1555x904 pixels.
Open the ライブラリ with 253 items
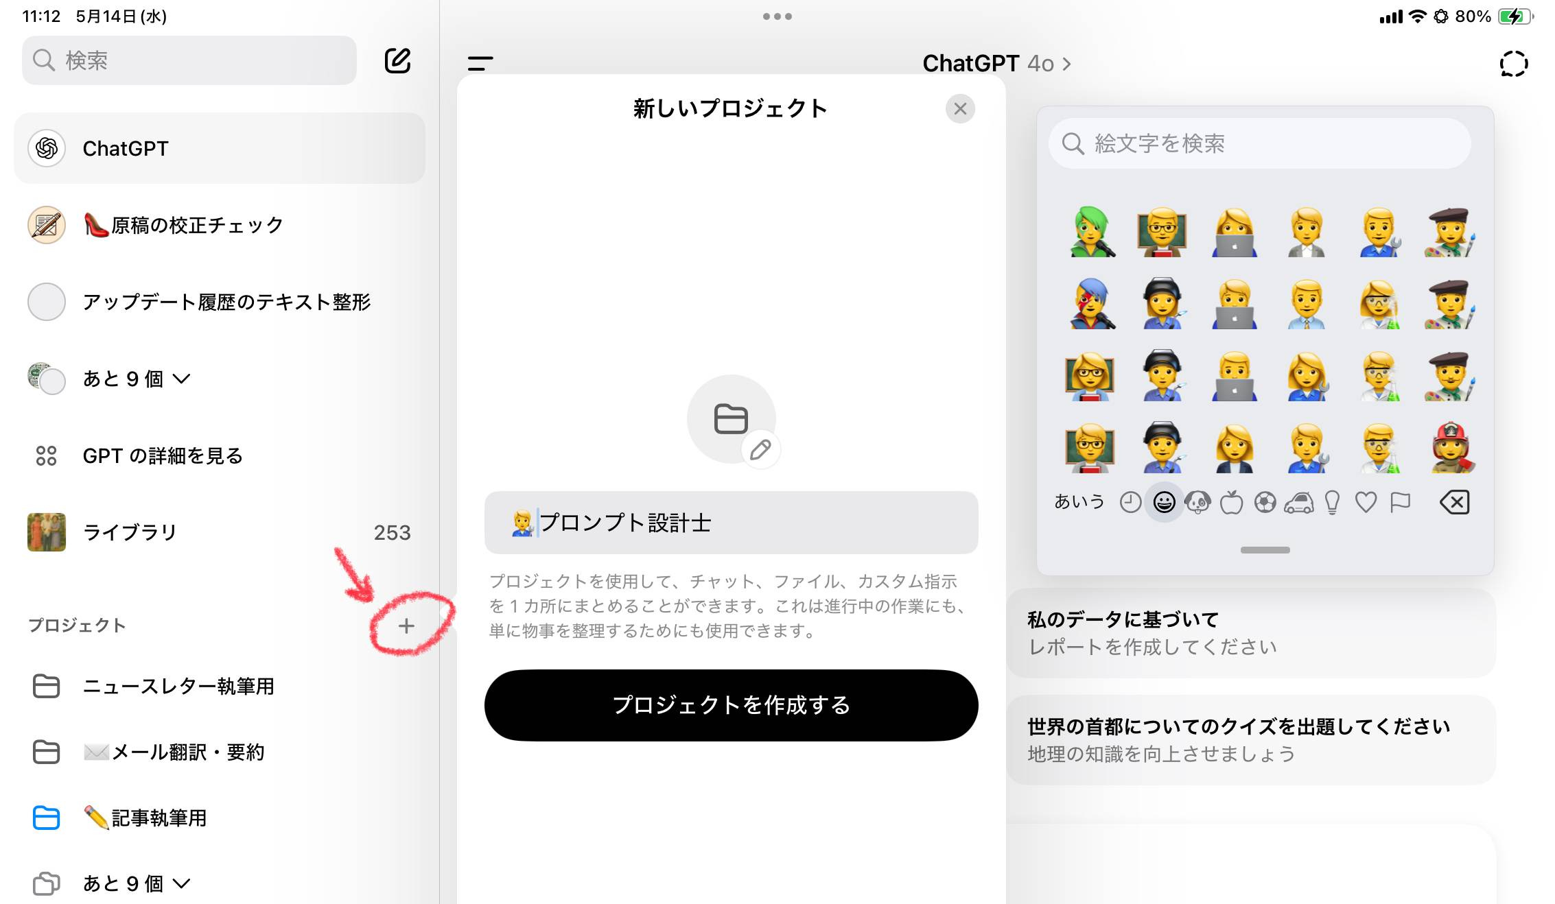[220, 532]
